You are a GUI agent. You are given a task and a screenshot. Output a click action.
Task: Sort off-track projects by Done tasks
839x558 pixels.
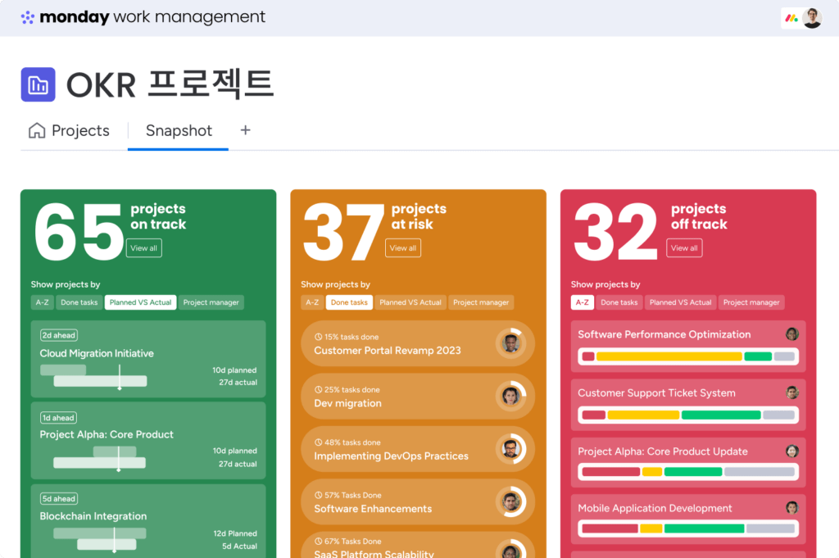[x=619, y=302]
